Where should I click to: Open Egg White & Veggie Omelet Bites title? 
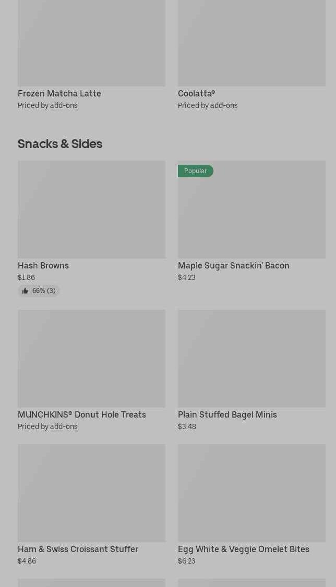pos(243,549)
